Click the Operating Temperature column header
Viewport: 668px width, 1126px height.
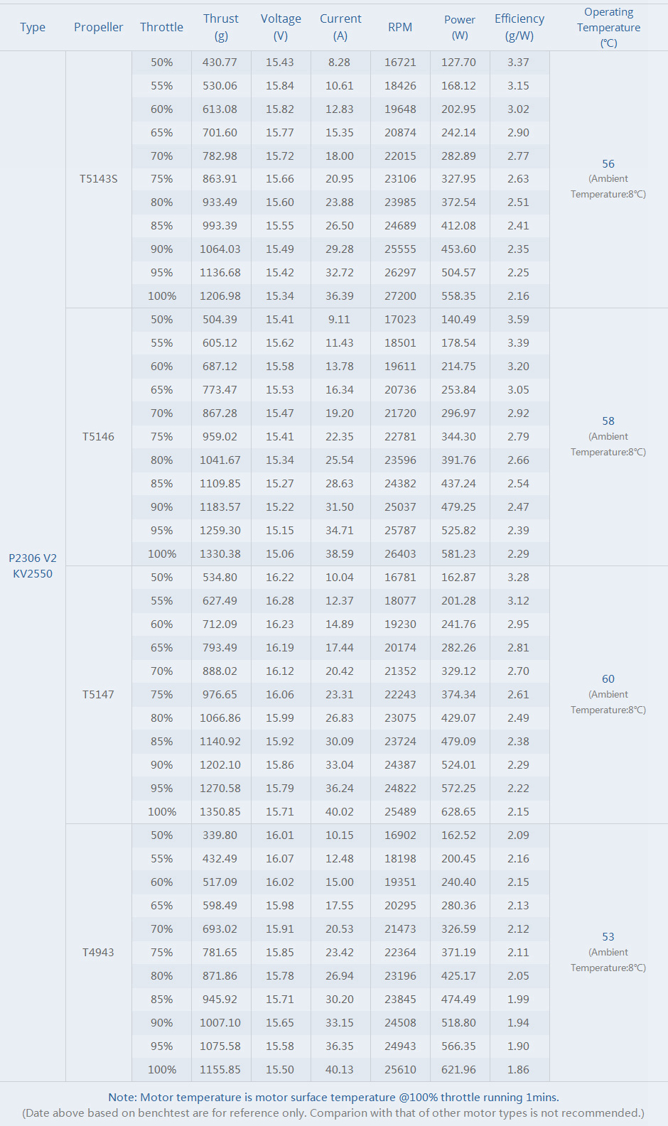point(608,27)
